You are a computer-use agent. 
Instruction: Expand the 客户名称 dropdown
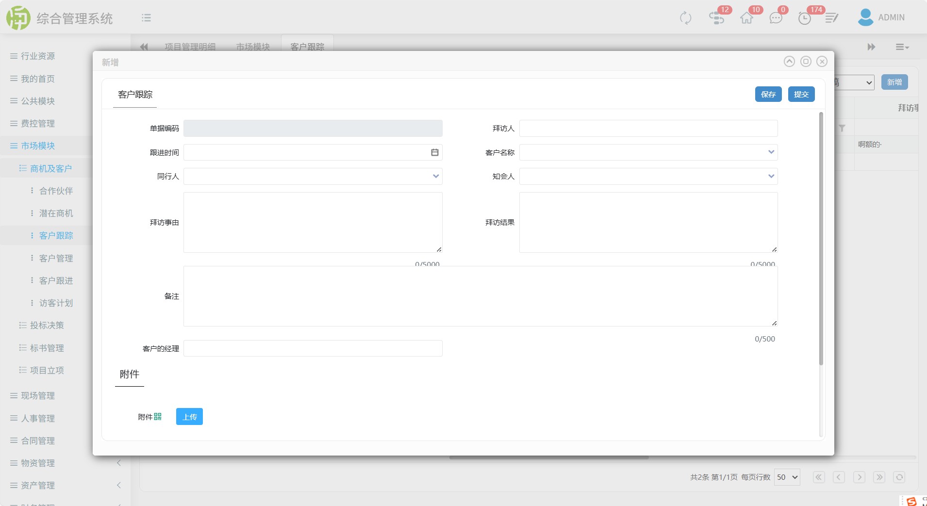tap(648, 152)
